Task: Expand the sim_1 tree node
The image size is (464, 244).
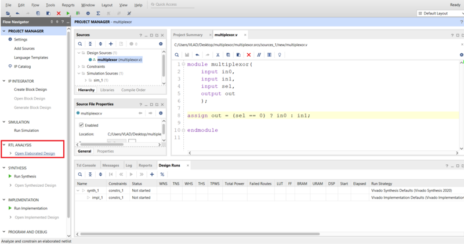Action: point(85,80)
